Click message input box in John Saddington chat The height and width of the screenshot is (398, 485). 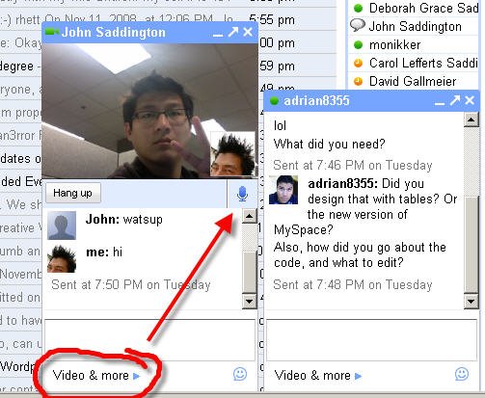click(149, 339)
